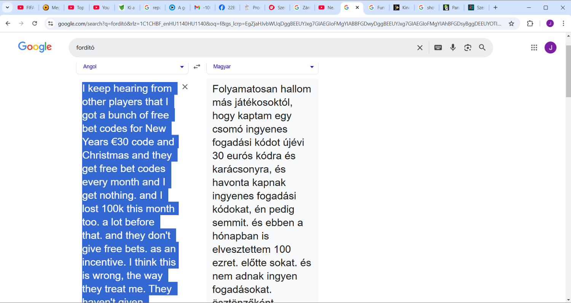Clear the search box text
The height and width of the screenshot is (303, 571).
[420, 48]
